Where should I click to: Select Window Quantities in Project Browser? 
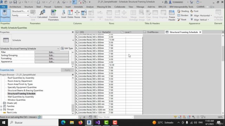pyautogui.click(x=17, y=100)
